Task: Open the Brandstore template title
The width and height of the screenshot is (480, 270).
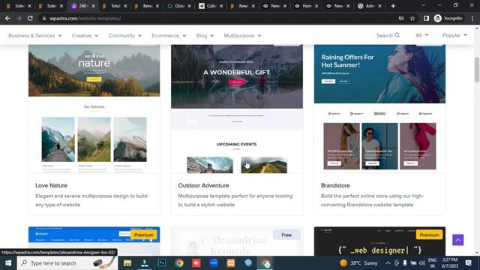Action: coord(335,185)
